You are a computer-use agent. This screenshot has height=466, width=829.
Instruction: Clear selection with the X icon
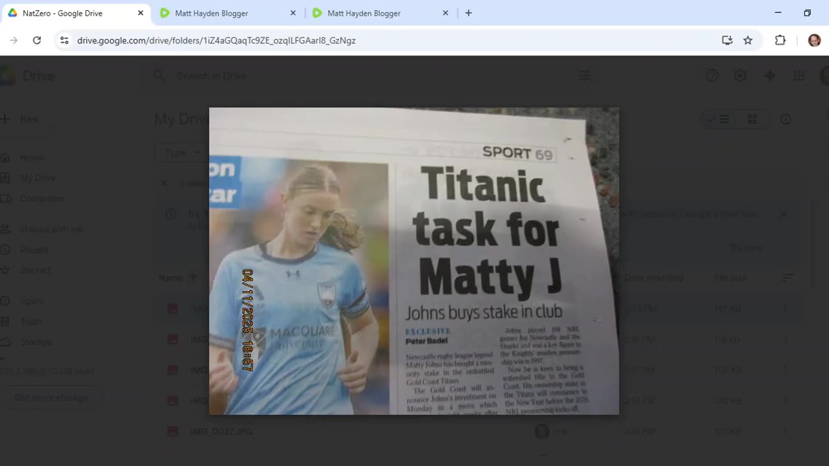(x=165, y=183)
